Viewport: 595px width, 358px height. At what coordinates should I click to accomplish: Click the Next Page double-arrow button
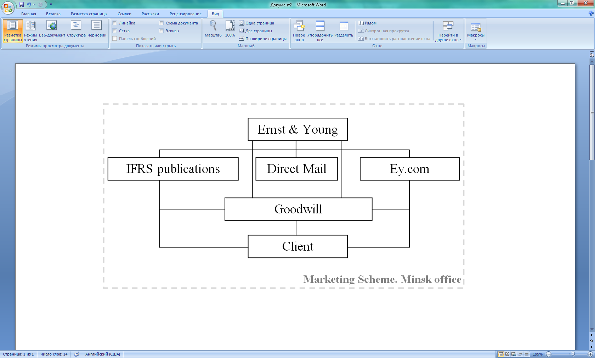[x=591, y=347]
